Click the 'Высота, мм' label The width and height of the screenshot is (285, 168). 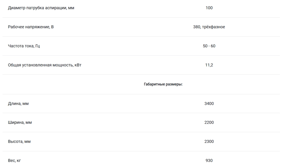(19, 142)
